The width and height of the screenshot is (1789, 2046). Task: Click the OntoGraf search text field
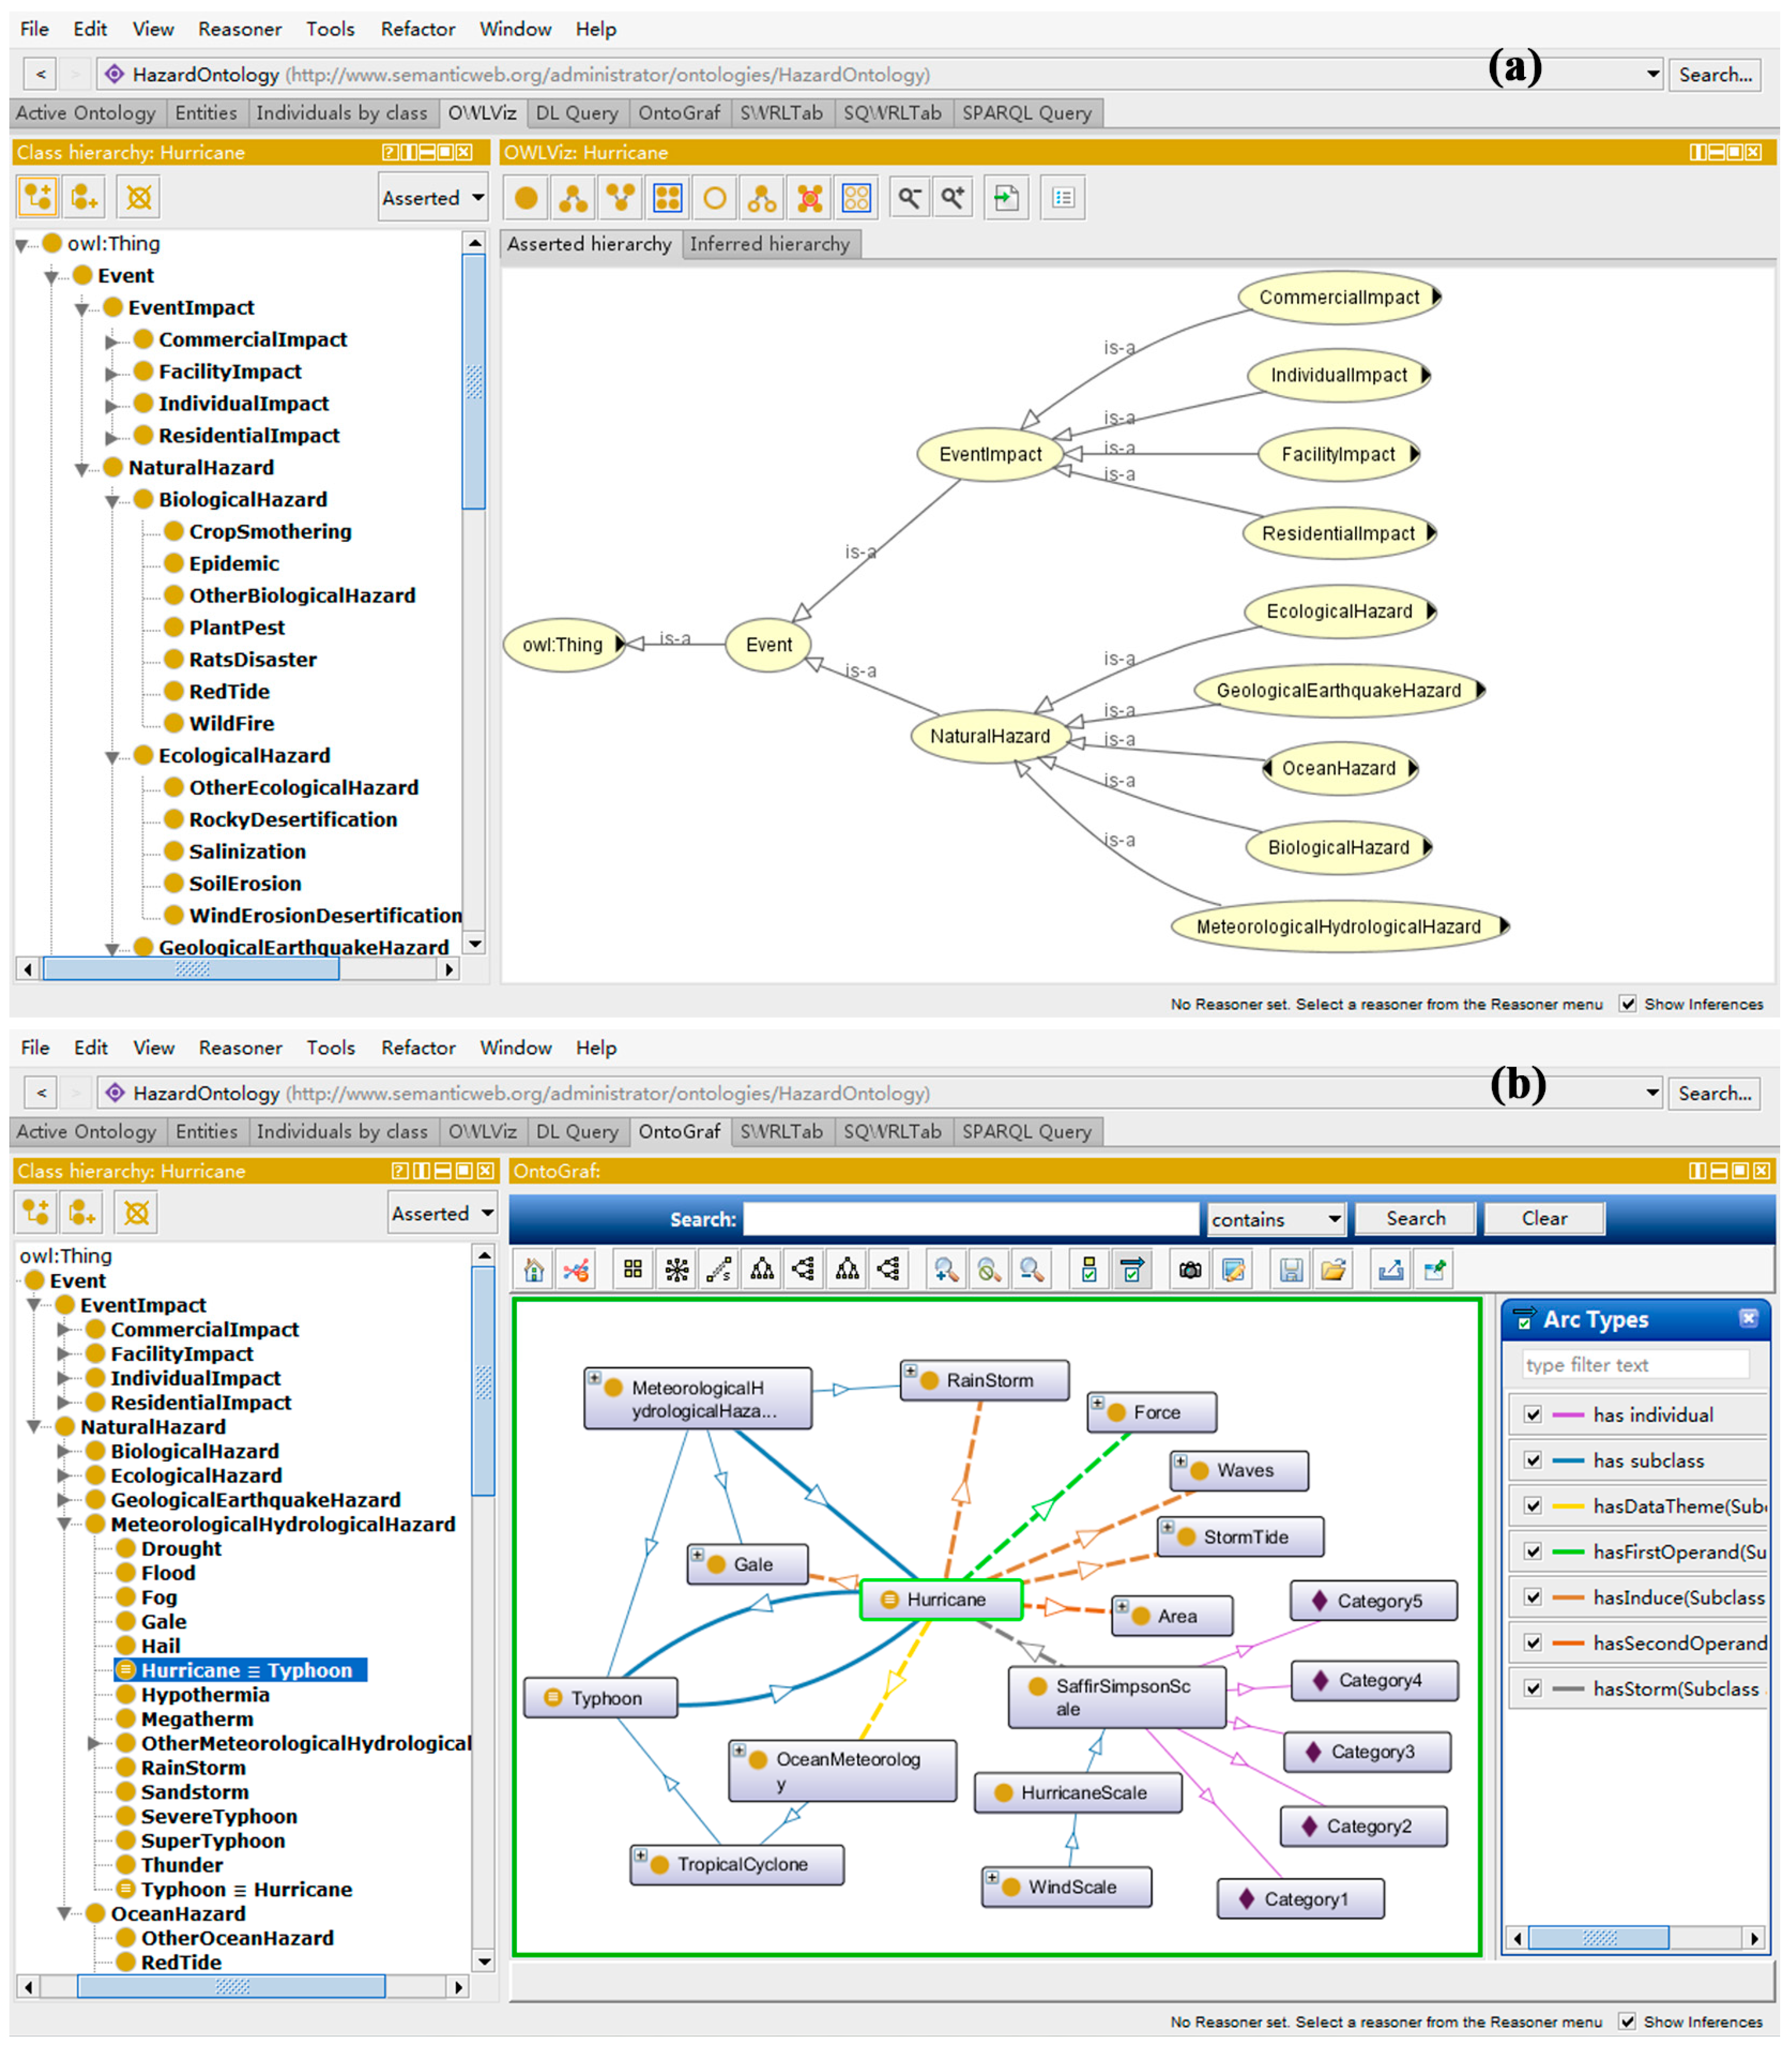[x=970, y=1218]
